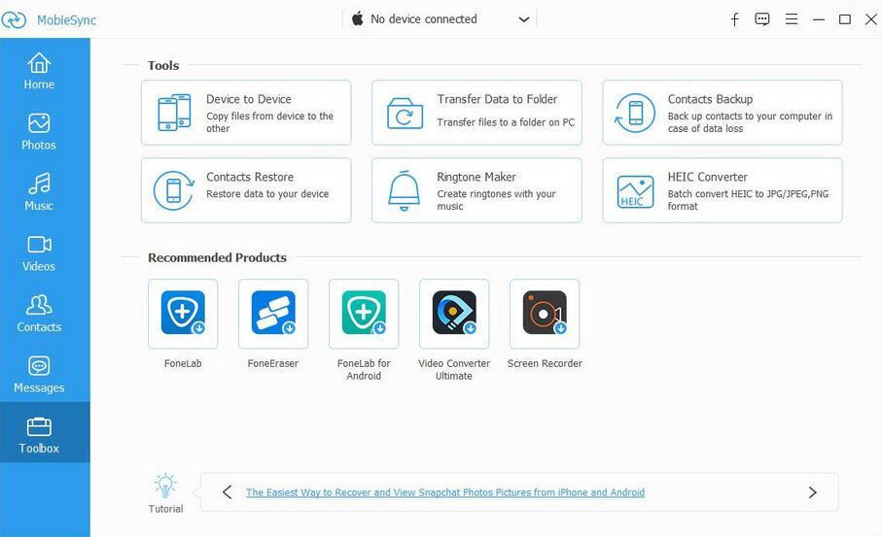The height and width of the screenshot is (537, 882).
Task: Download the FoneLab product
Action: 183,314
